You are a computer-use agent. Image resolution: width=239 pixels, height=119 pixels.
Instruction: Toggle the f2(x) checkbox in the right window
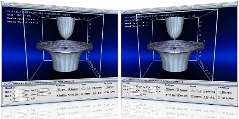228,98
